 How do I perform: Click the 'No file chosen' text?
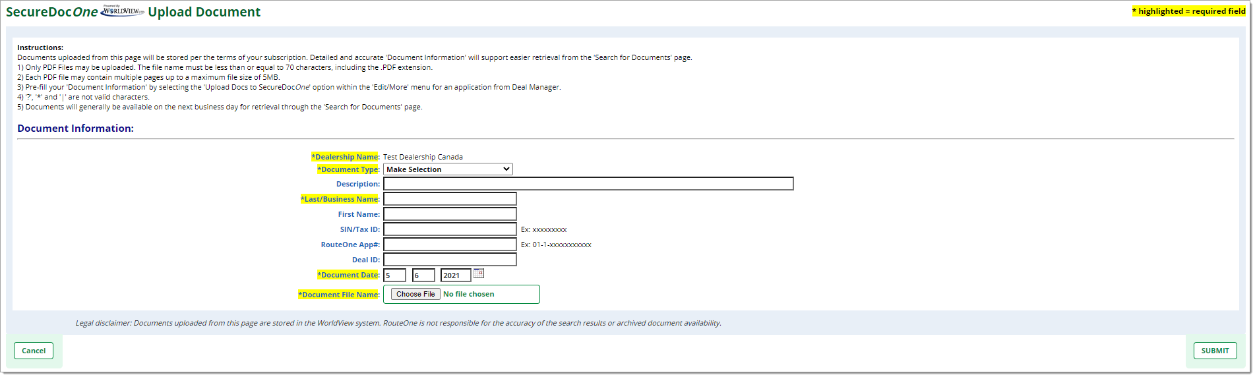point(469,294)
